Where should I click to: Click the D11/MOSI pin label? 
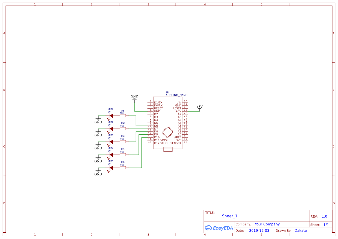[161, 140]
